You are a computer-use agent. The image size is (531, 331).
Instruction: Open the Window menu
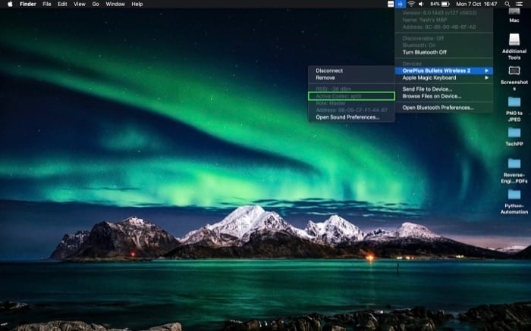click(x=115, y=4)
